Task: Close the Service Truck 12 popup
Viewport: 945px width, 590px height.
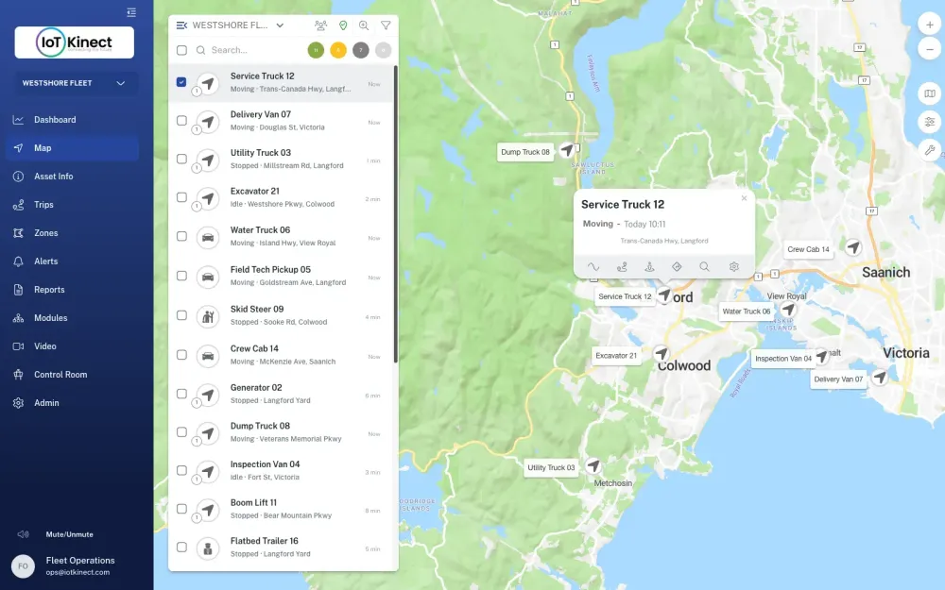Action: tap(744, 198)
